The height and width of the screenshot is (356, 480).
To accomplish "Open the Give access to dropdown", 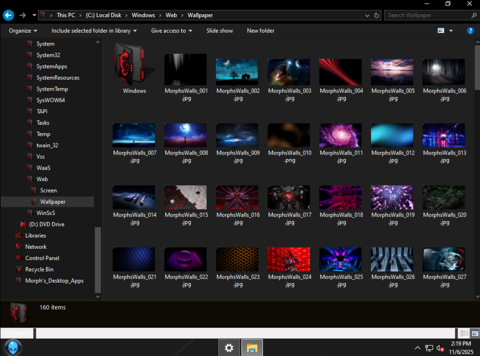I will (171, 31).
